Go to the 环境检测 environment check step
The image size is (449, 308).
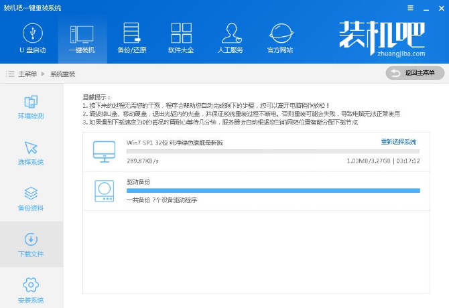[x=31, y=107]
